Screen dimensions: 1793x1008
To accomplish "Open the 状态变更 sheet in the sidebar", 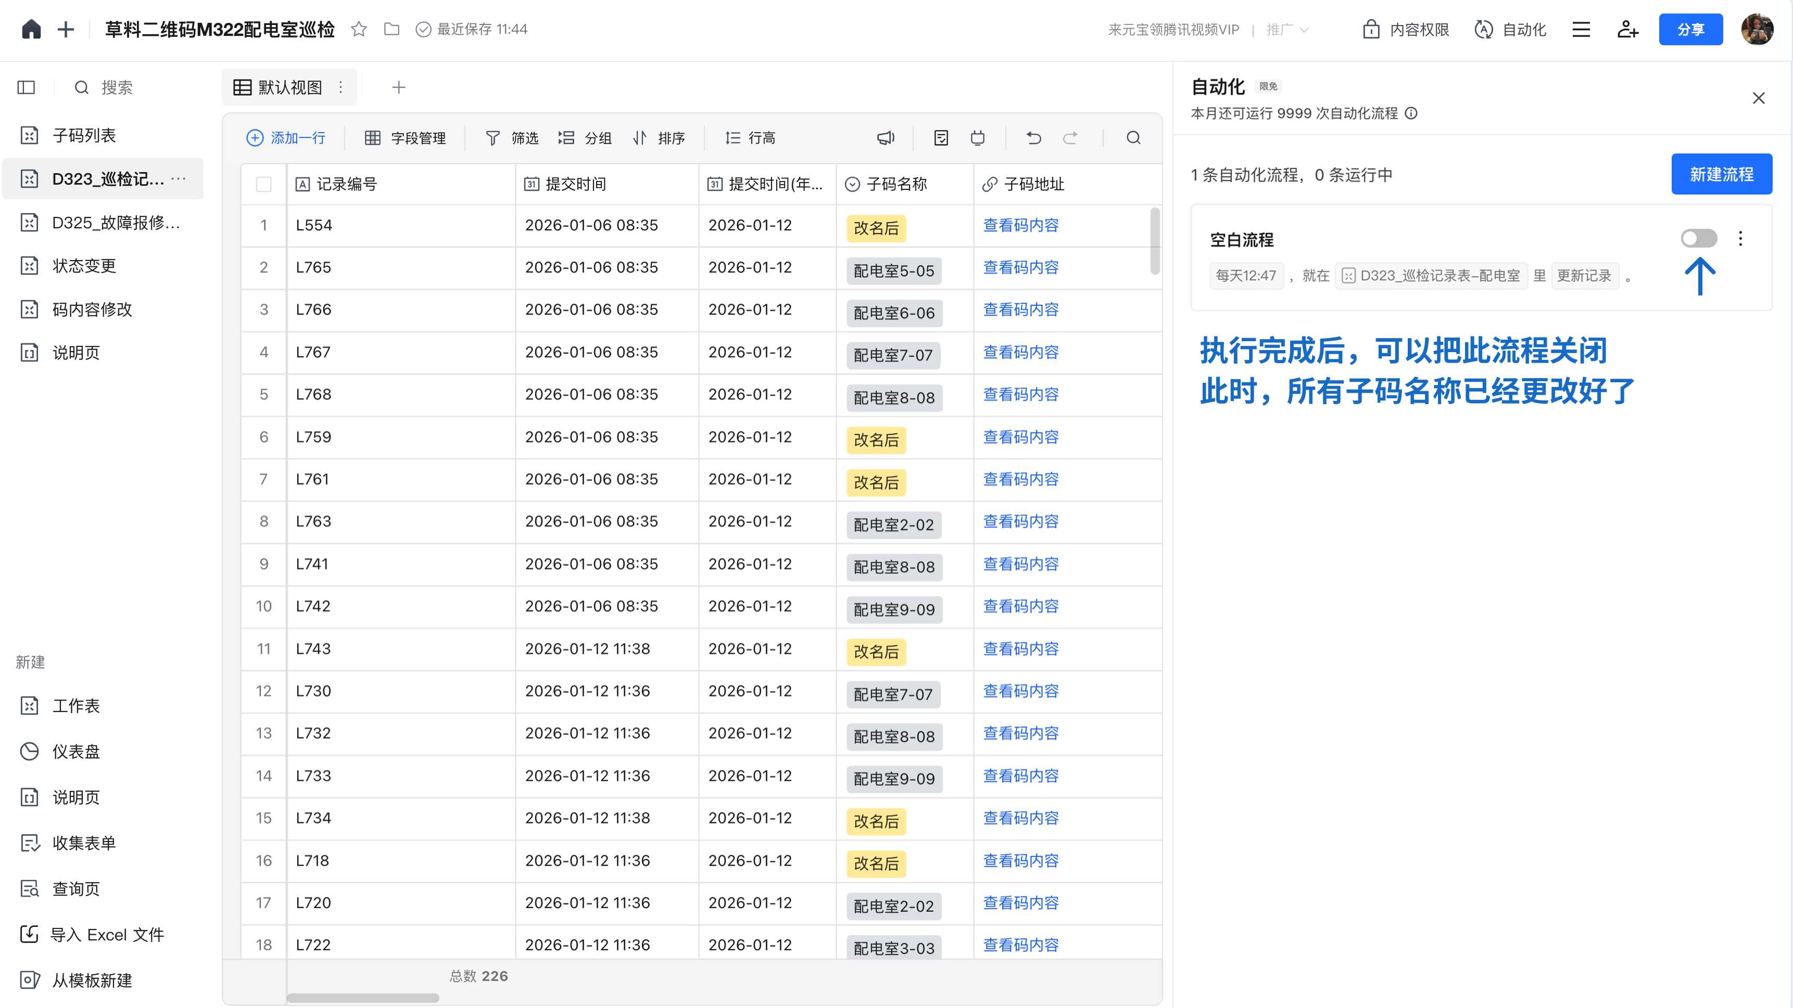I will pyautogui.click(x=84, y=266).
